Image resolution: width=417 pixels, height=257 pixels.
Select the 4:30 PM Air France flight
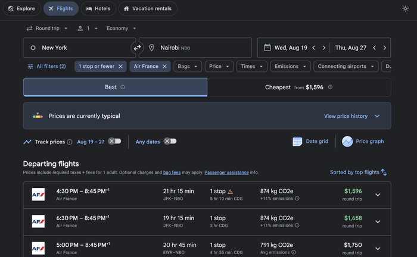[x=207, y=195]
